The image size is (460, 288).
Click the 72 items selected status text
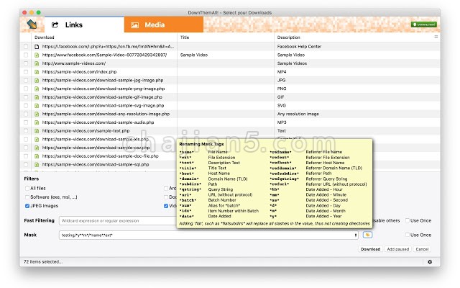[x=43, y=261]
